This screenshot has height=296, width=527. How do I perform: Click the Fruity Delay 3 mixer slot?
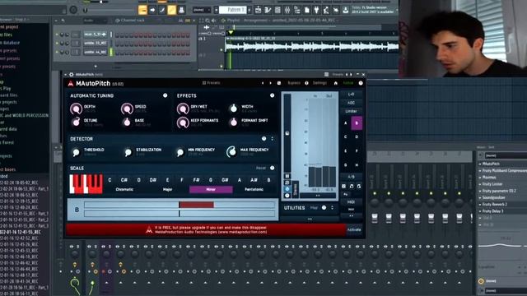[502, 211]
